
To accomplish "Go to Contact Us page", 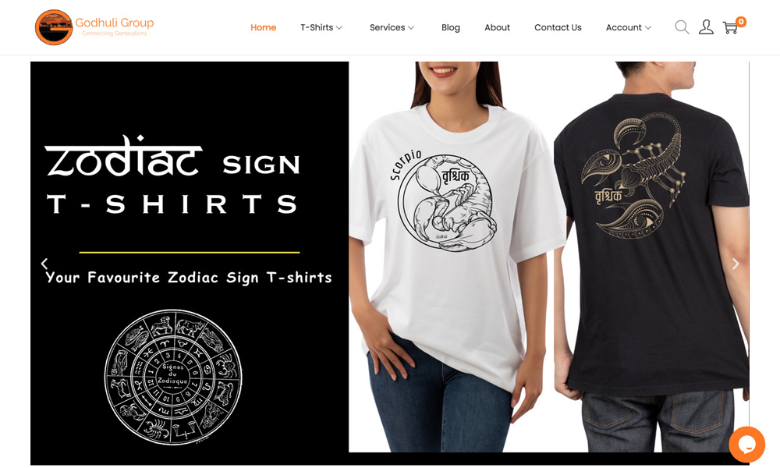I will pos(558,27).
